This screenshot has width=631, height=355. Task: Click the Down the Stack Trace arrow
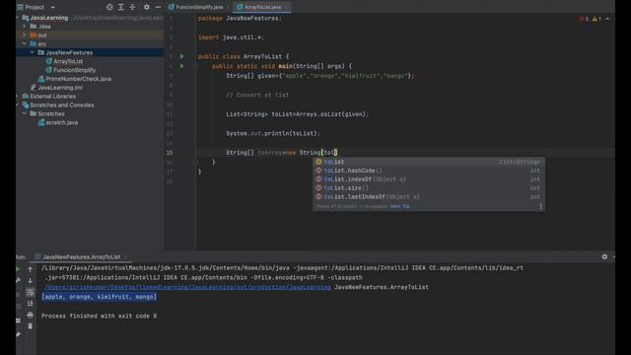[x=31, y=280]
